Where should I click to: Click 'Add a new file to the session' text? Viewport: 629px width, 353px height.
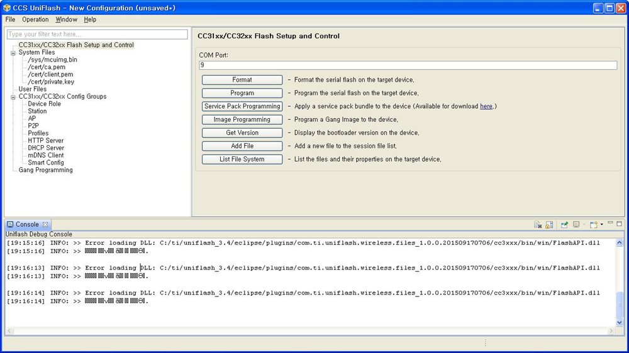(x=345, y=146)
